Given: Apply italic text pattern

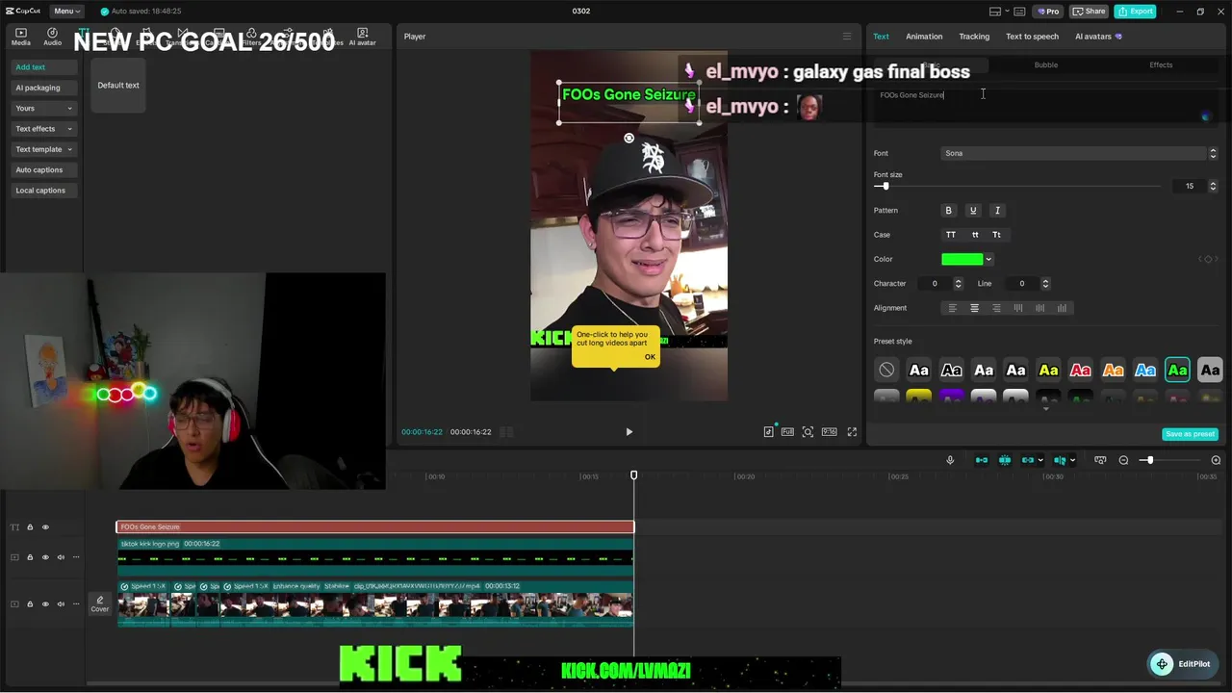Looking at the screenshot, I should 997,211.
